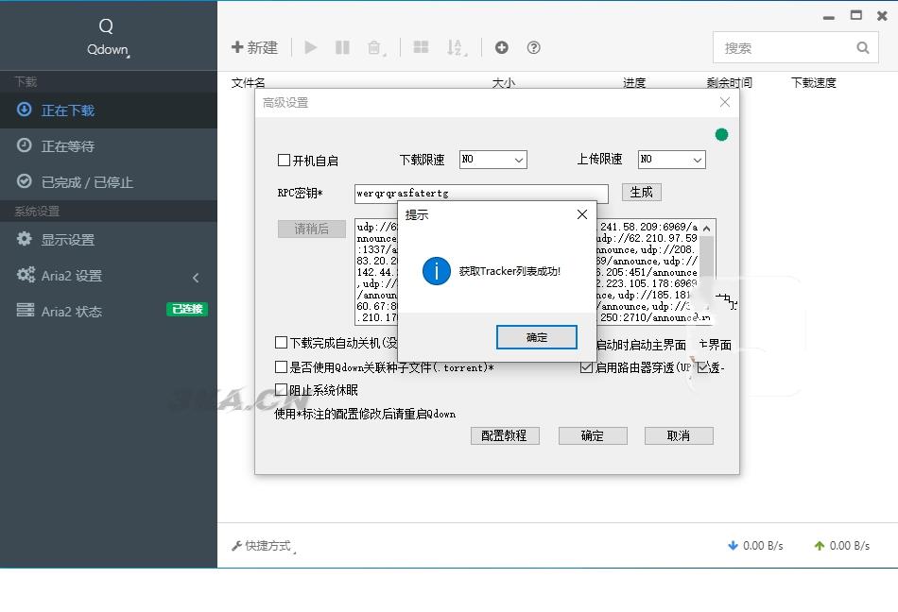Open Aria2 设置 in the sidebar
Viewport: 898px width, 612px height.
tap(109, 276)
